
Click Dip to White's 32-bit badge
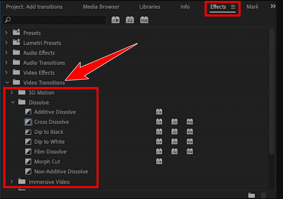[174, 142]
